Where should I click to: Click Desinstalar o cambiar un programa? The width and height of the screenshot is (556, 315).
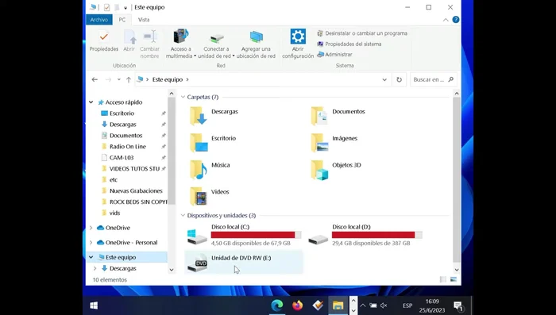(362, 33)
